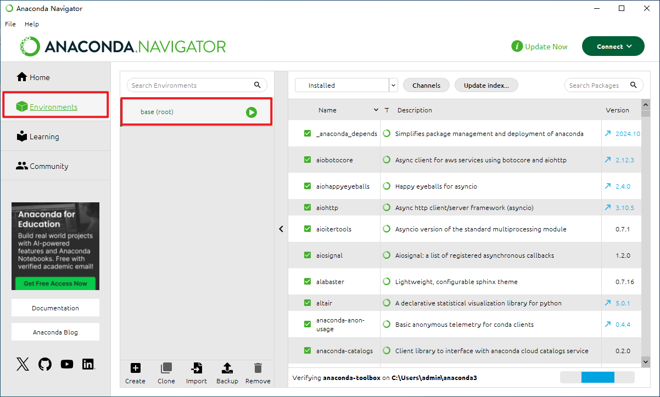This screenshot has height=397, width=660.
Task: Click the status circle icon beside alabaster
Action: [387, 282]
